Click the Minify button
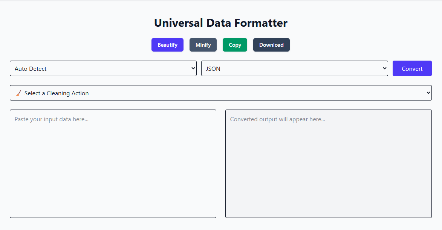 tap(203, 45)
